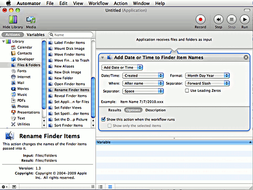Show the workflow variables view
Screen dimensions: 253x190
(110, 187)
